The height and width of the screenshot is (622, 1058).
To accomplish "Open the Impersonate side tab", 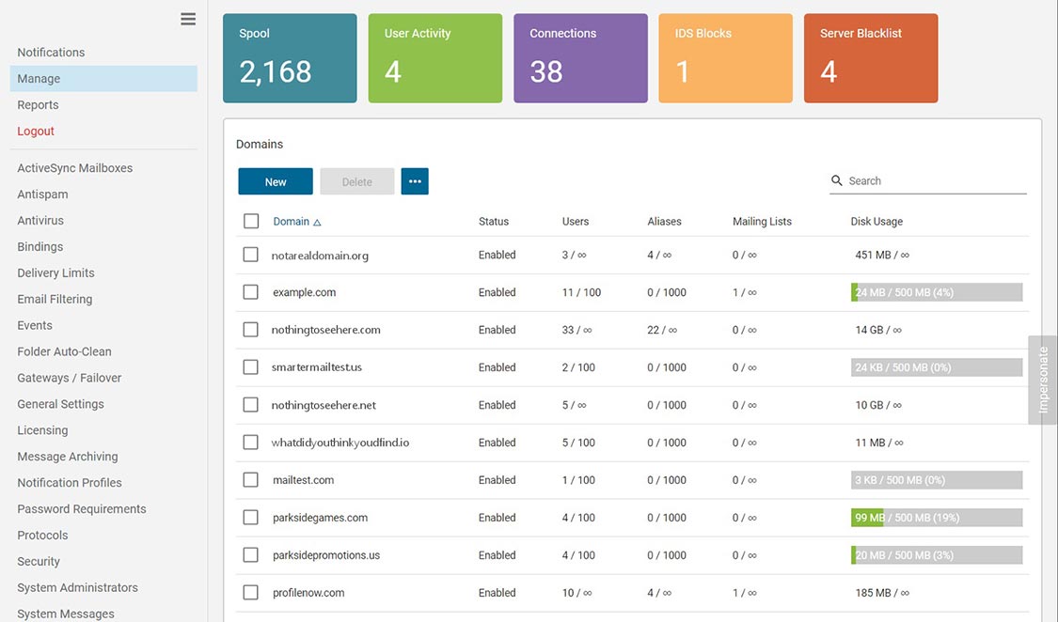I will pos(1043,381).
